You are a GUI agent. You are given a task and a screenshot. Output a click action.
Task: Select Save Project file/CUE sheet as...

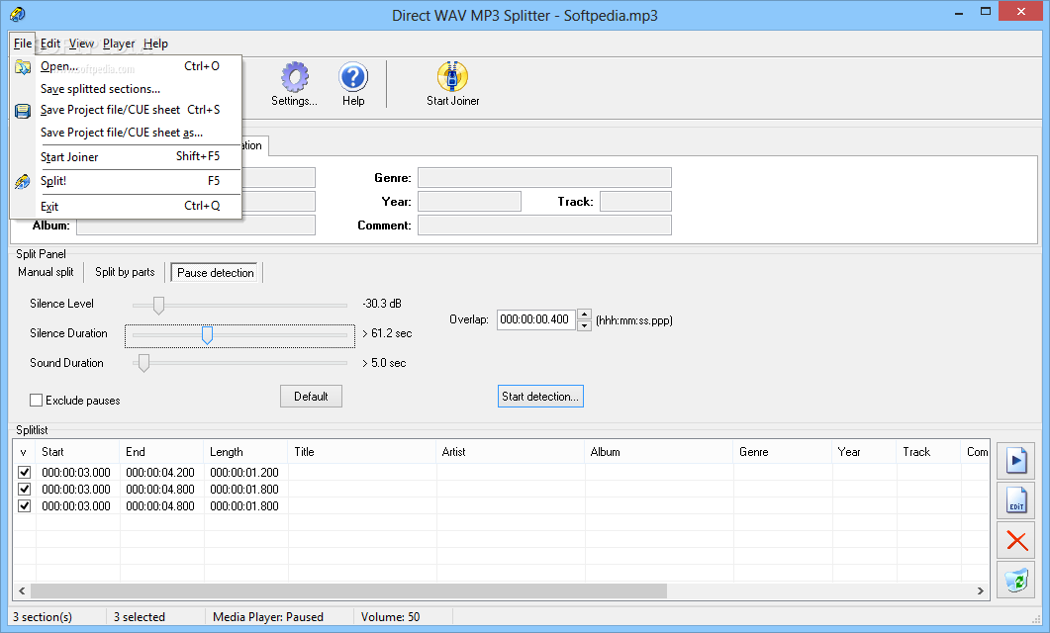pos(126,133)
